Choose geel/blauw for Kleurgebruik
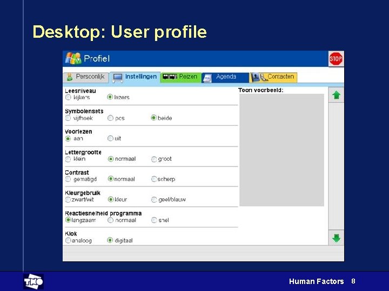Viewport: 389px width, 291px height. pos(154,199)
